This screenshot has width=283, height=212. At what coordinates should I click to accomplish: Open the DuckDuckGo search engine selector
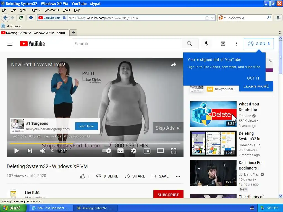222,18
